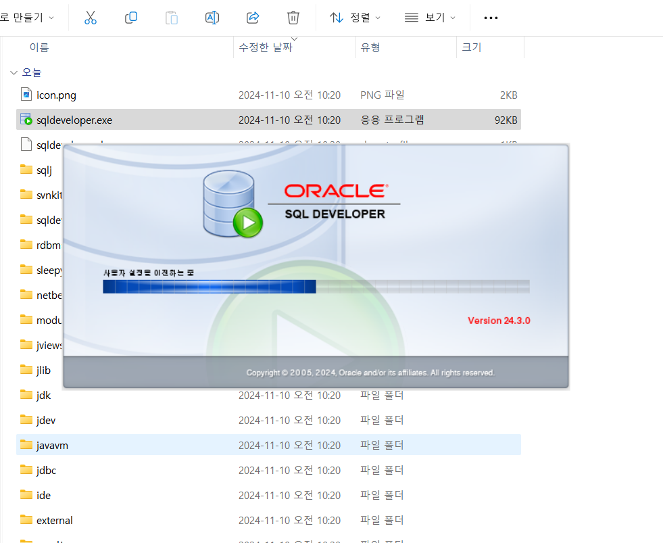The height and width of the screenshot is (543, 663).
Task: Select the sqldeveloper.exe application icon
Action: pyautogui.click(x=26, y=120)
